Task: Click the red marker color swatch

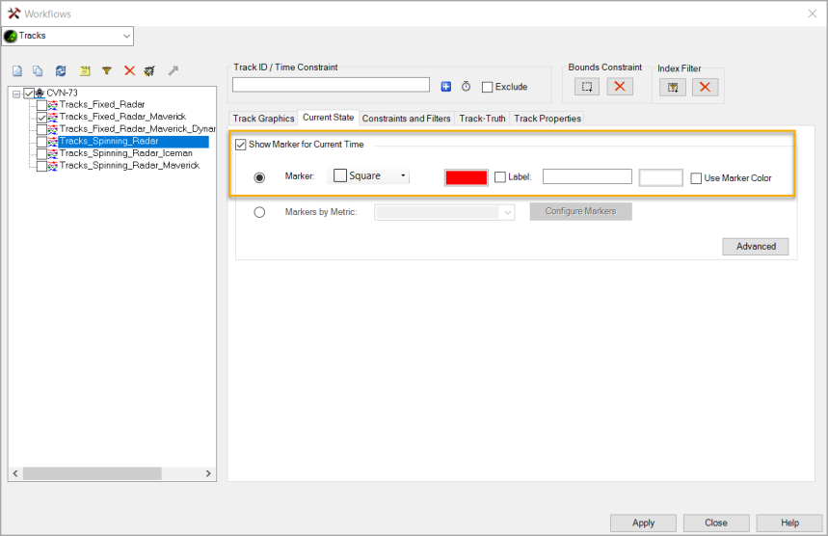Action: pyautogui.click(x=466, y=177)
